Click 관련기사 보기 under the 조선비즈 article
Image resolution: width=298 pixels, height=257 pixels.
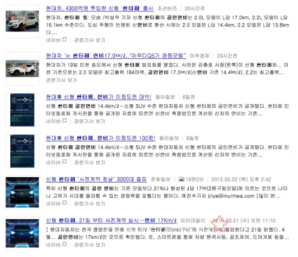pos(89,40)
